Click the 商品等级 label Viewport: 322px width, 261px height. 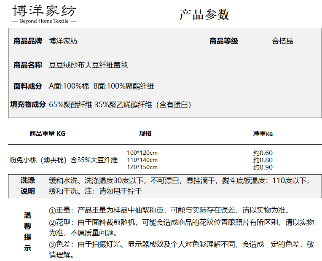[x=224, y=41]
